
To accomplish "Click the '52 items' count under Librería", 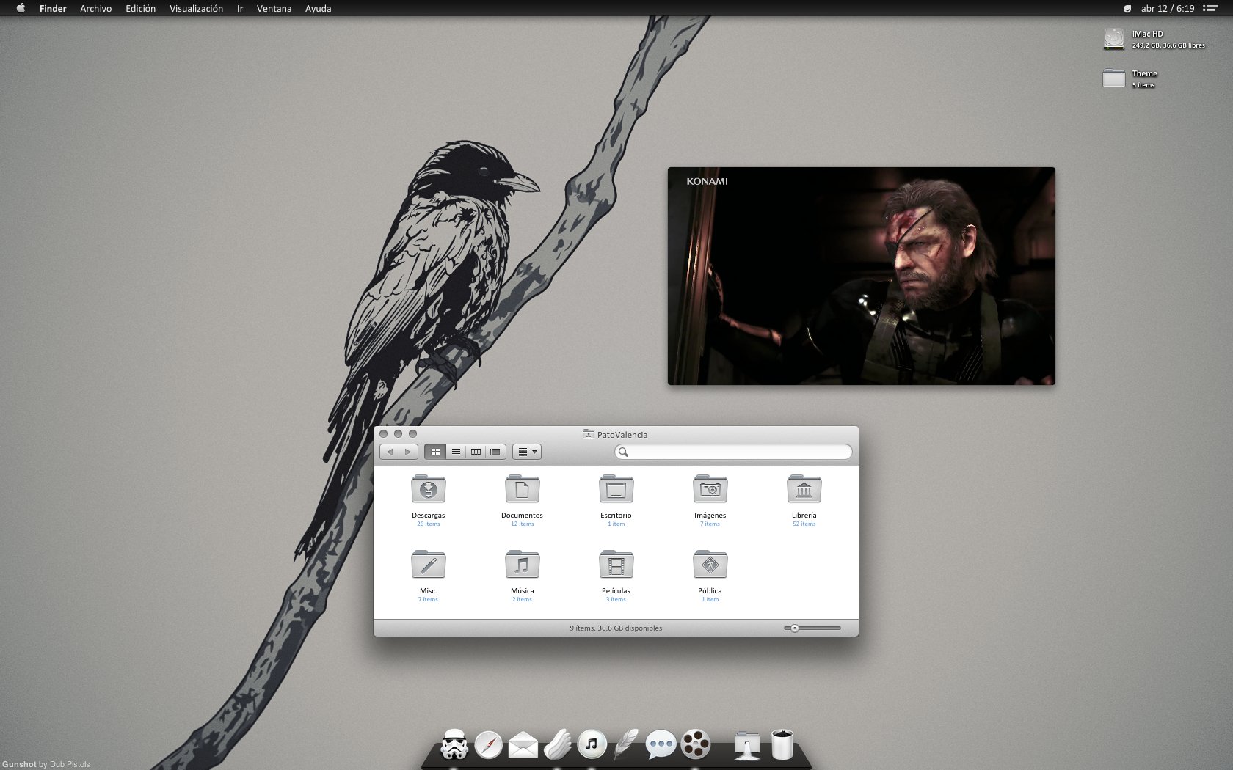I will (x=804, y=524).
